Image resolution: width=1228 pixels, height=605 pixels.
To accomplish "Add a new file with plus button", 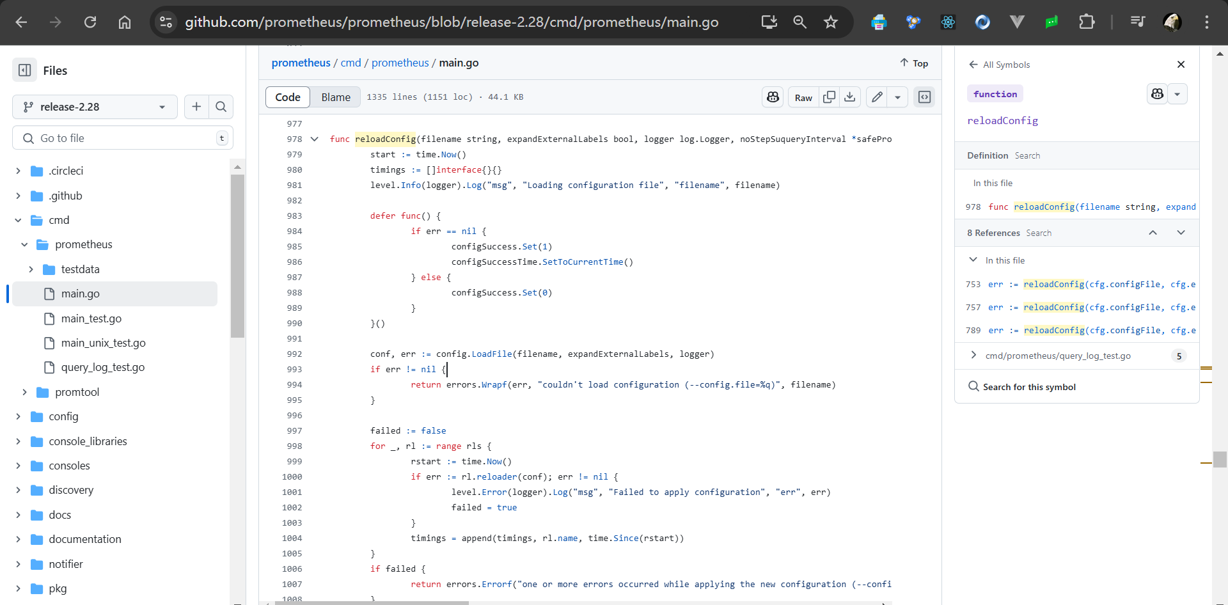I will [196, 107].
